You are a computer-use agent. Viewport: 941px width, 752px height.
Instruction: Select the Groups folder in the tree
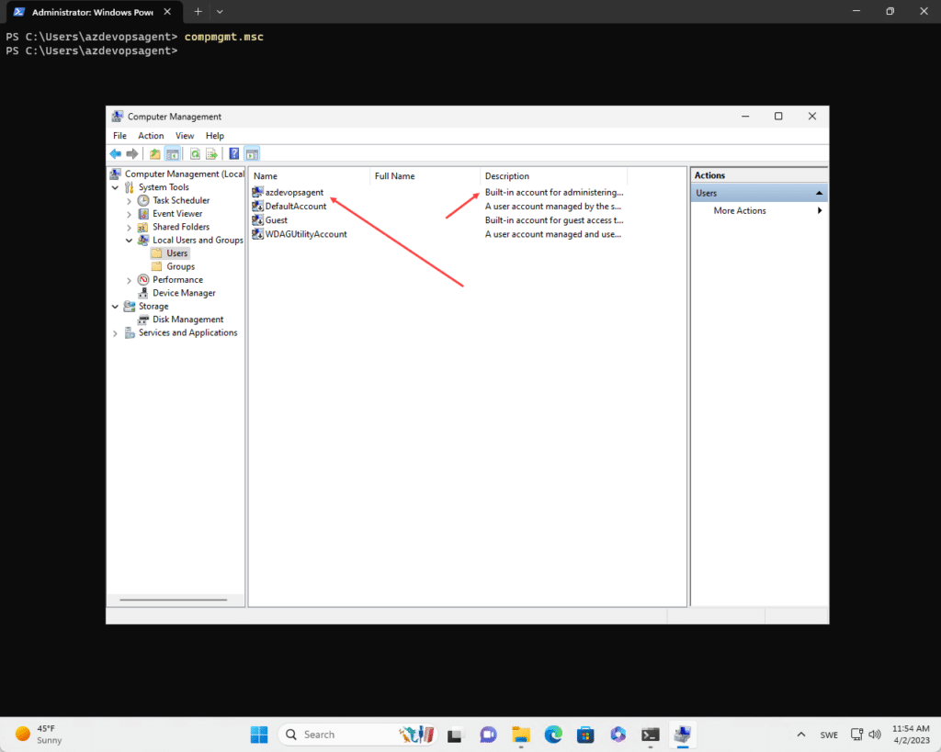181,266
